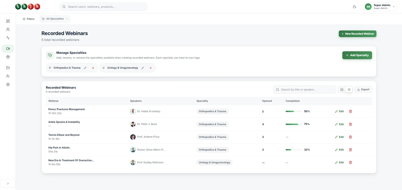Screen dimensions: 402x190
Task: Click Femur Fractures Management title
Action: [x=67, y=109]
